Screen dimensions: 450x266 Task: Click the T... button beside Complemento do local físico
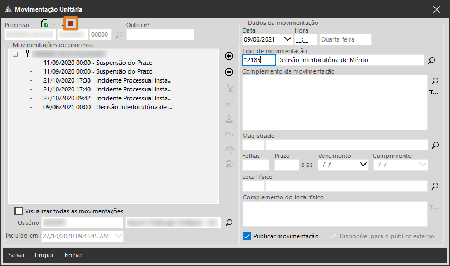coord(434,207)
